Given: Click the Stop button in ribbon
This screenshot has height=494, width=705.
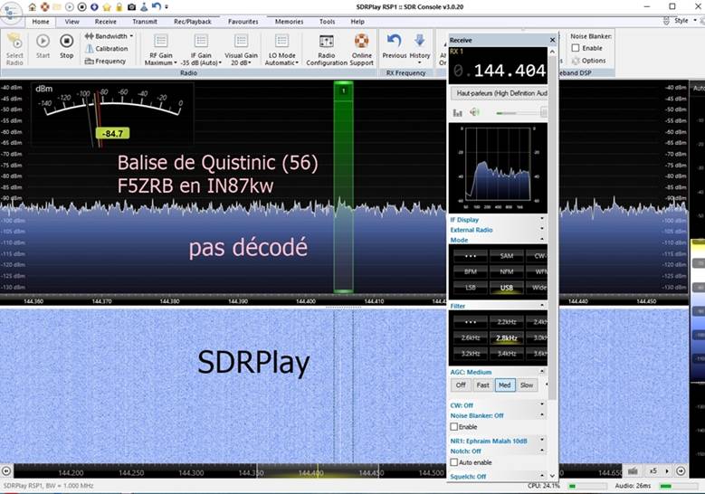Looking at the screenshot, I should tap(67, 46).
